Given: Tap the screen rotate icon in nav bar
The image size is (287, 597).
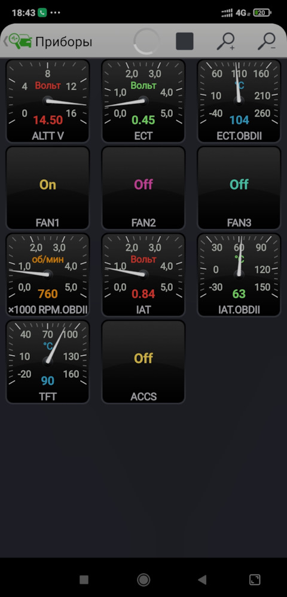Looking at the screenshot, I should click(x=255, y=580).
